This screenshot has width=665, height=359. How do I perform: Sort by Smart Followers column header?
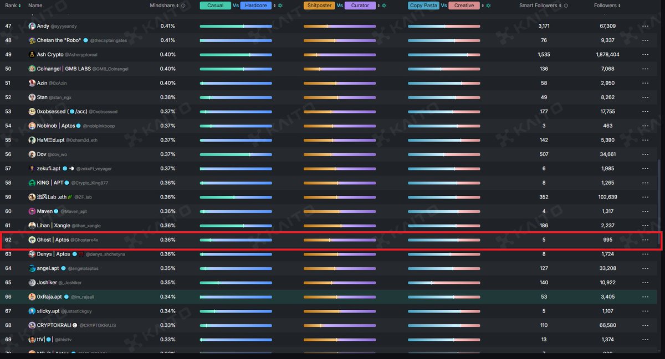[540, 6]
